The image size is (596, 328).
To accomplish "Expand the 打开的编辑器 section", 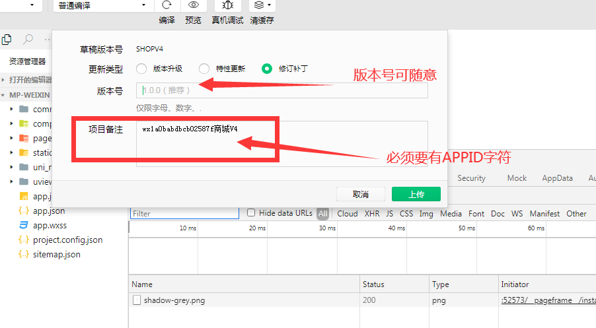I will coord(5,80).
